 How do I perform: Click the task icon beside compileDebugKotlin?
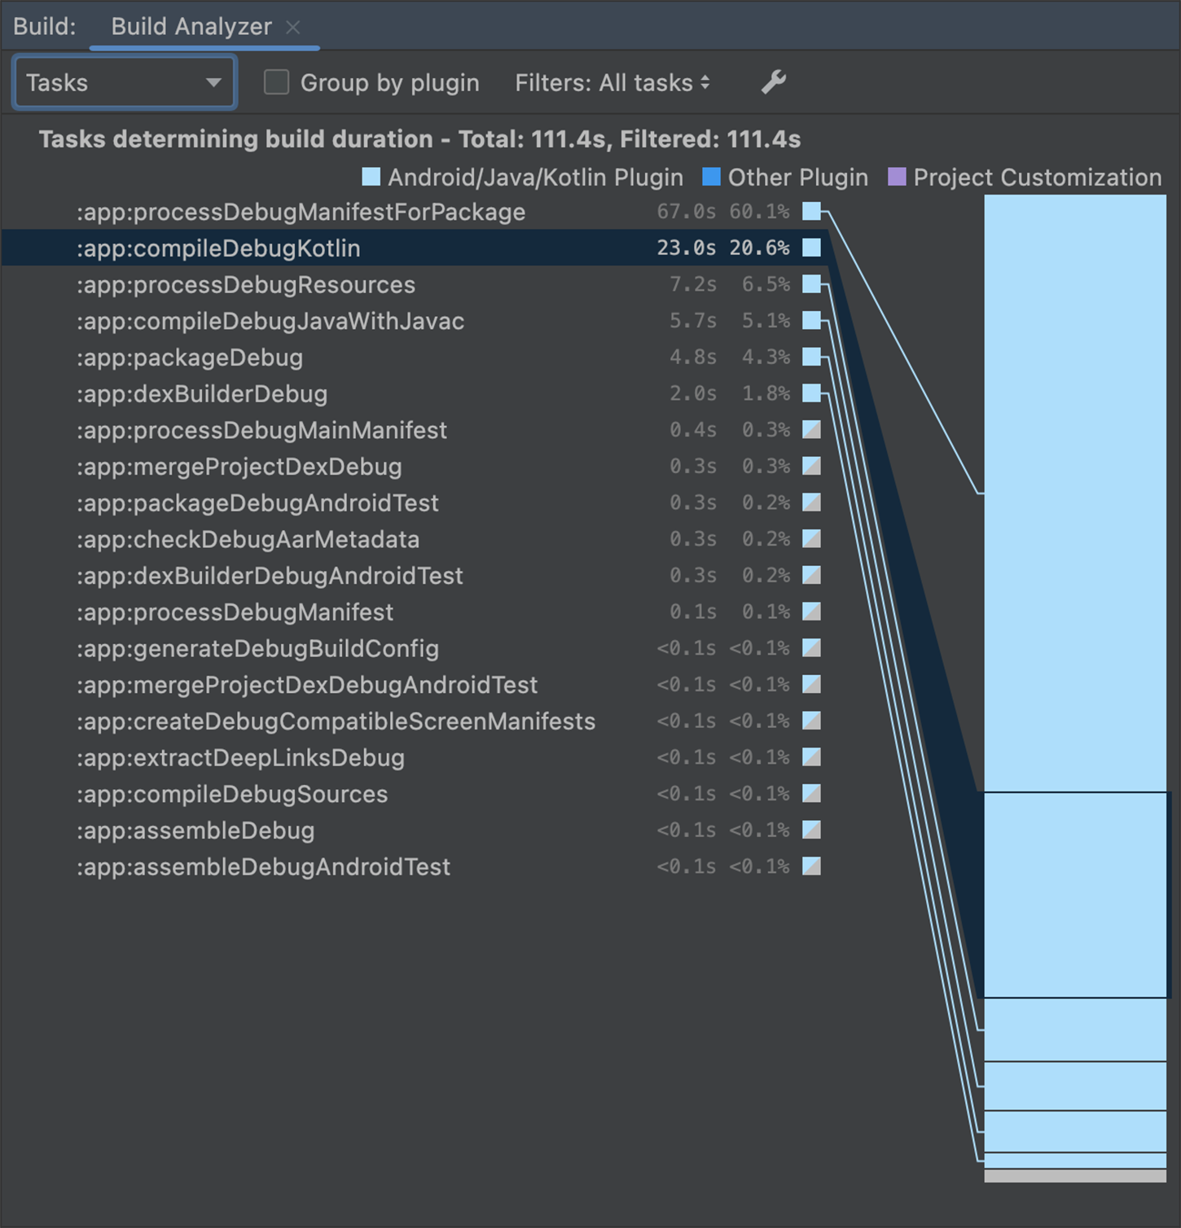[811, 248]
